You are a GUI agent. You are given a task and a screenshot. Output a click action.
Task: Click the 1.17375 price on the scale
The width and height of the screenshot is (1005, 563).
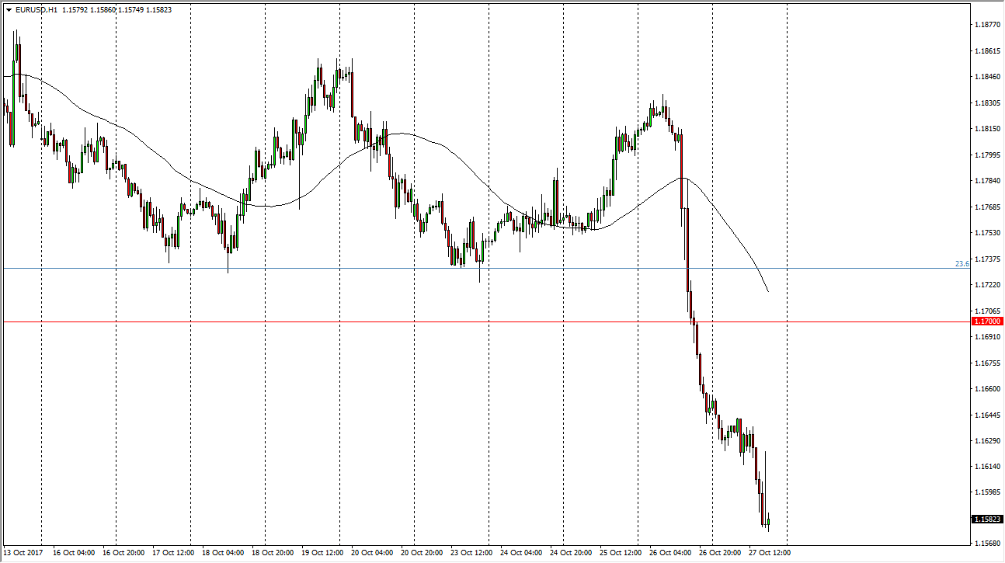[987, 259]
